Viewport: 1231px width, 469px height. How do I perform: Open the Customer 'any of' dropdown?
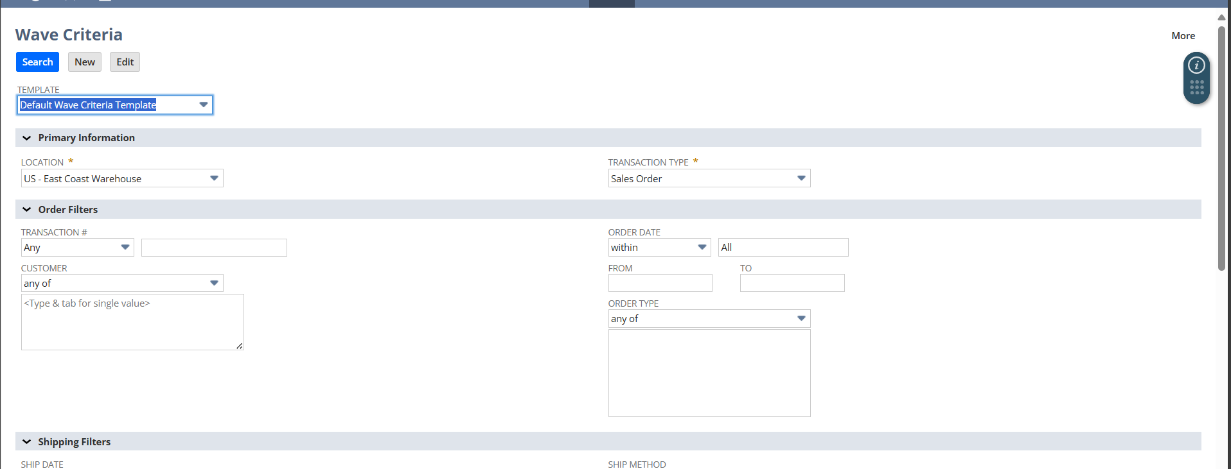(214, 284)
